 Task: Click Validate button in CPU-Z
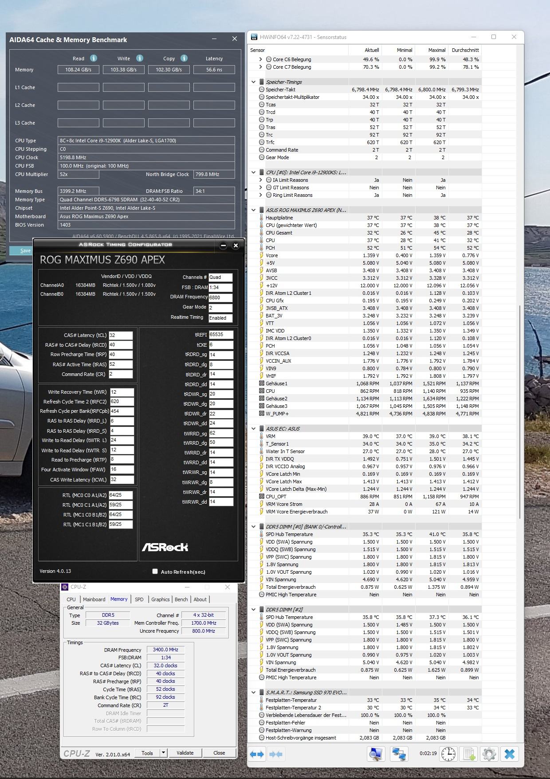(x=185, y=753)
